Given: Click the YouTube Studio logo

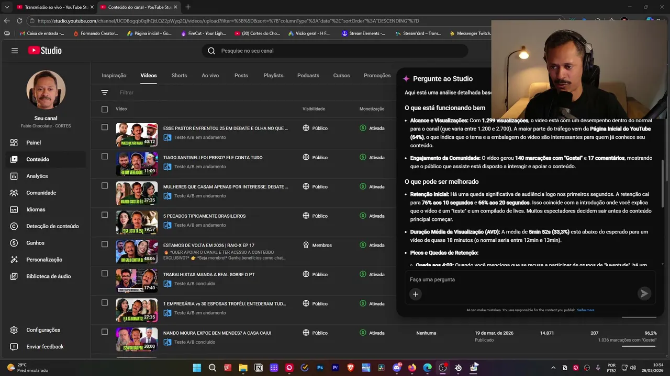Looking at the screenshot, I should [45, 51].
